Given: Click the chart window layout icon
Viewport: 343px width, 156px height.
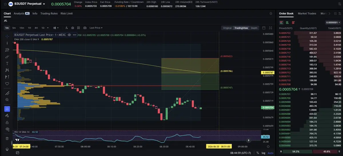Looking at the screenshot, I should tap(264, 28).
